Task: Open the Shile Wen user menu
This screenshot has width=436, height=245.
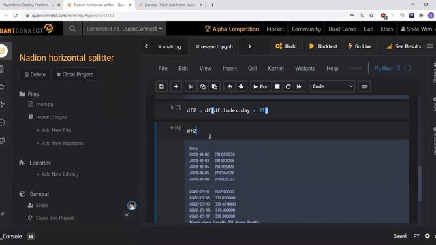Action: pos(417,29)
